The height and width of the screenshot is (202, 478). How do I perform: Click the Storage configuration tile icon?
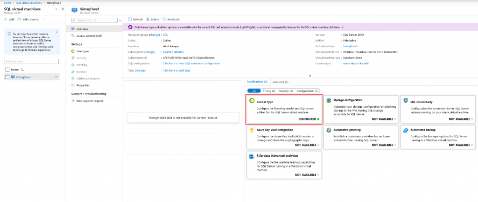(x=329, y=100)
